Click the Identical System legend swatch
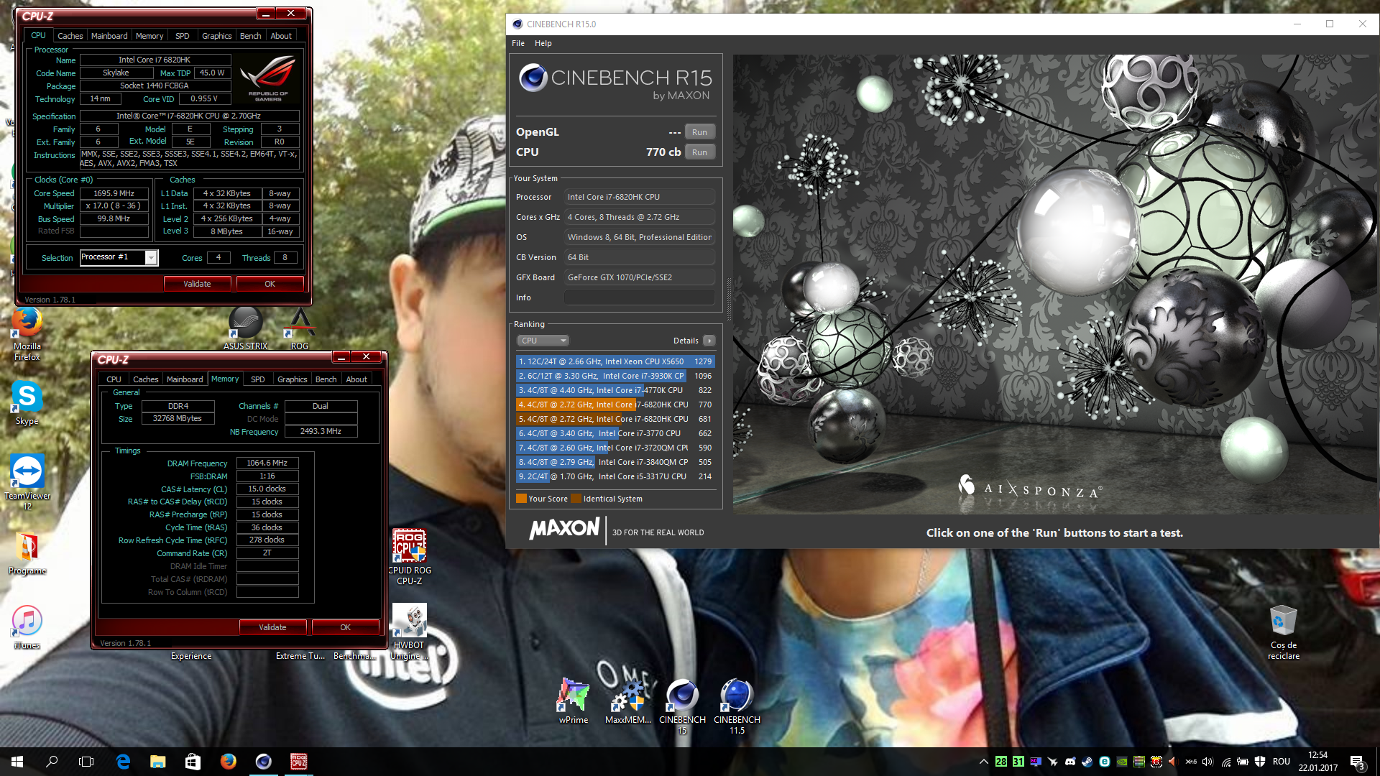Image resolution: width=1380 pixels, height=776 pixels. (x=576, y=499)
